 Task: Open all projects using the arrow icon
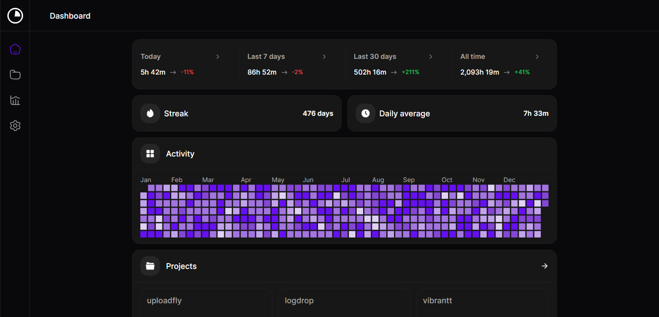tap(544, 266)
